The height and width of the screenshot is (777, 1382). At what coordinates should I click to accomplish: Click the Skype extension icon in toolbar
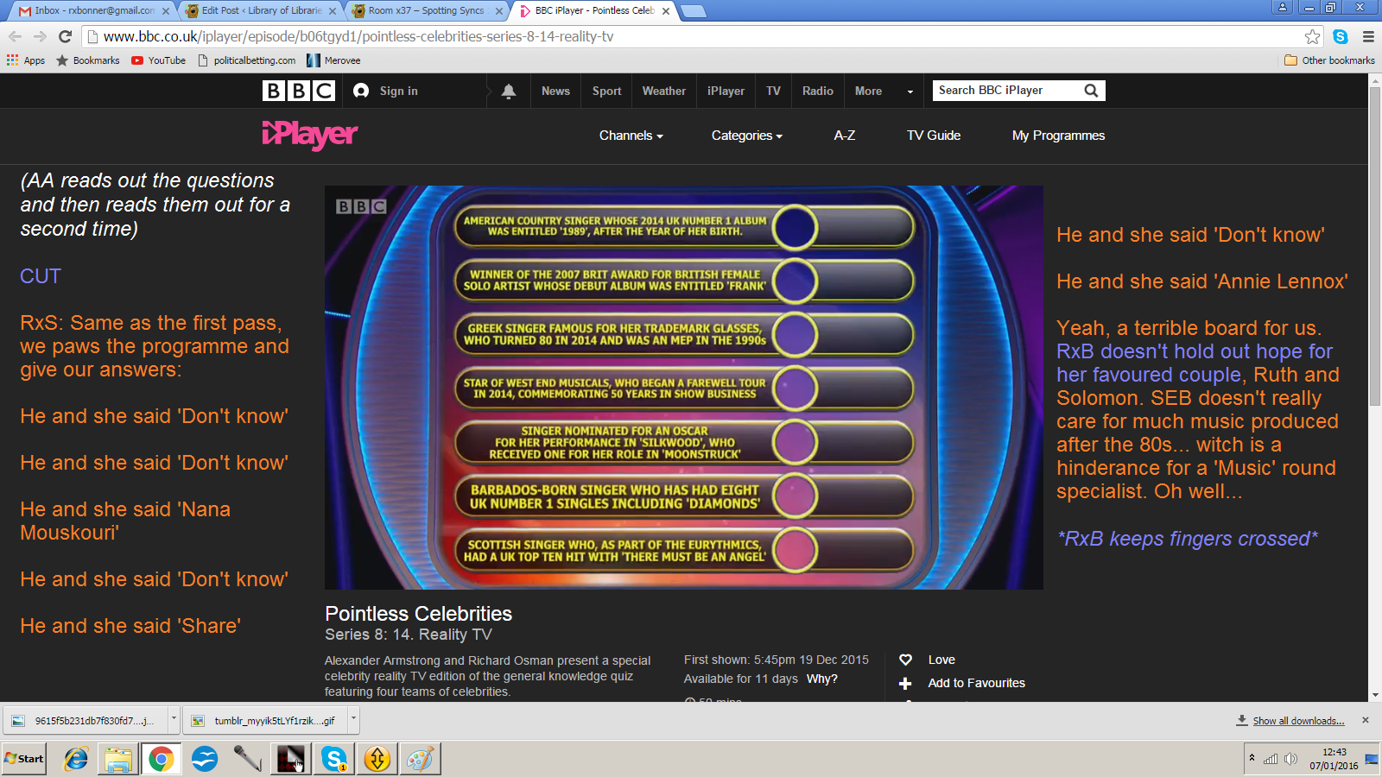1341,36
